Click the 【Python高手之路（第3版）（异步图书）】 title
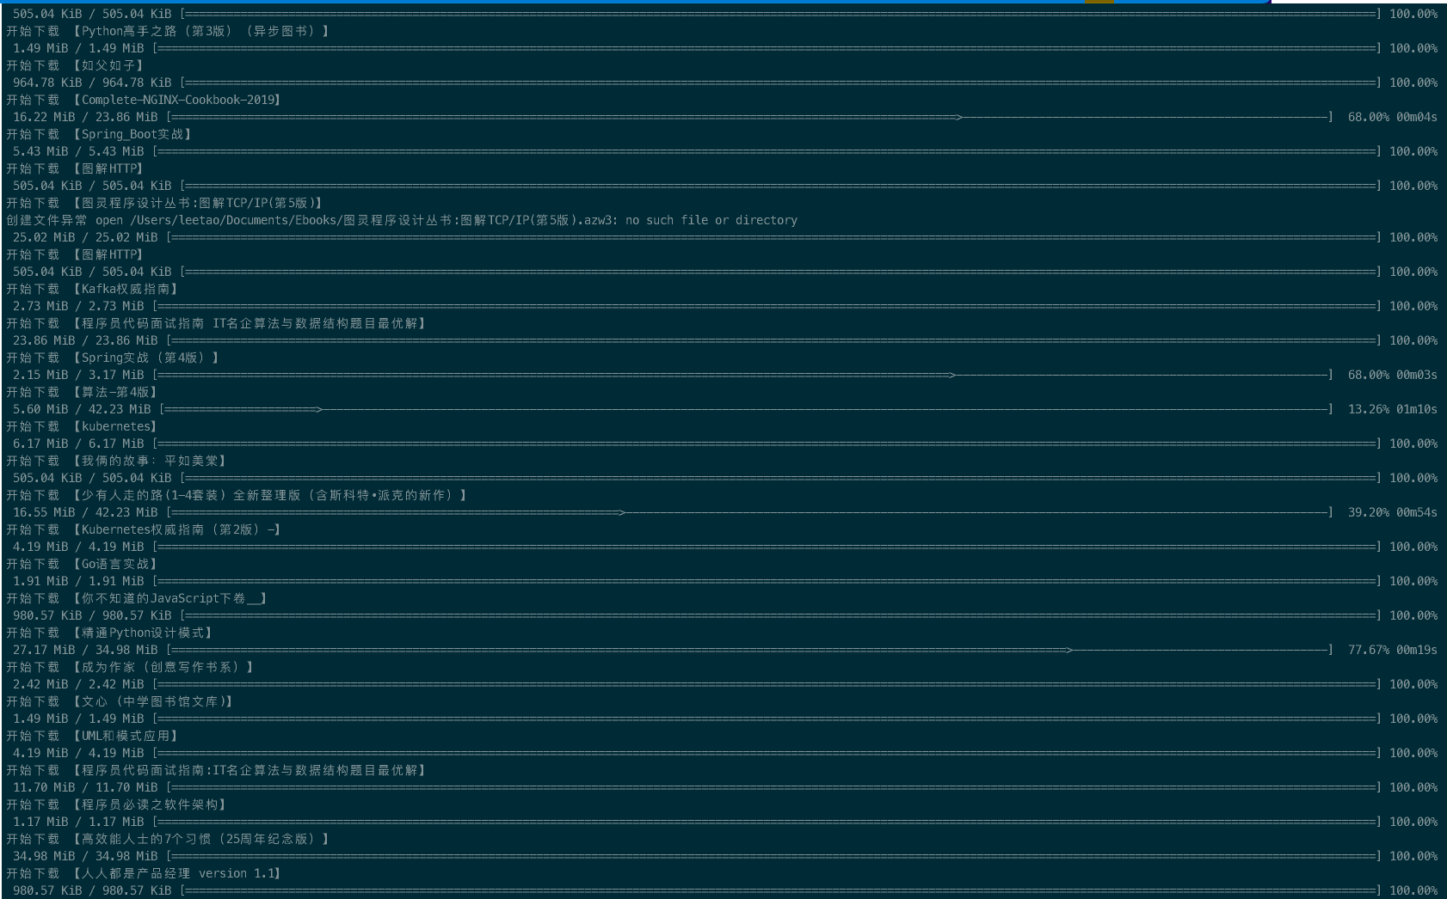Screen dimensions: 1447x899 [200, 31]
